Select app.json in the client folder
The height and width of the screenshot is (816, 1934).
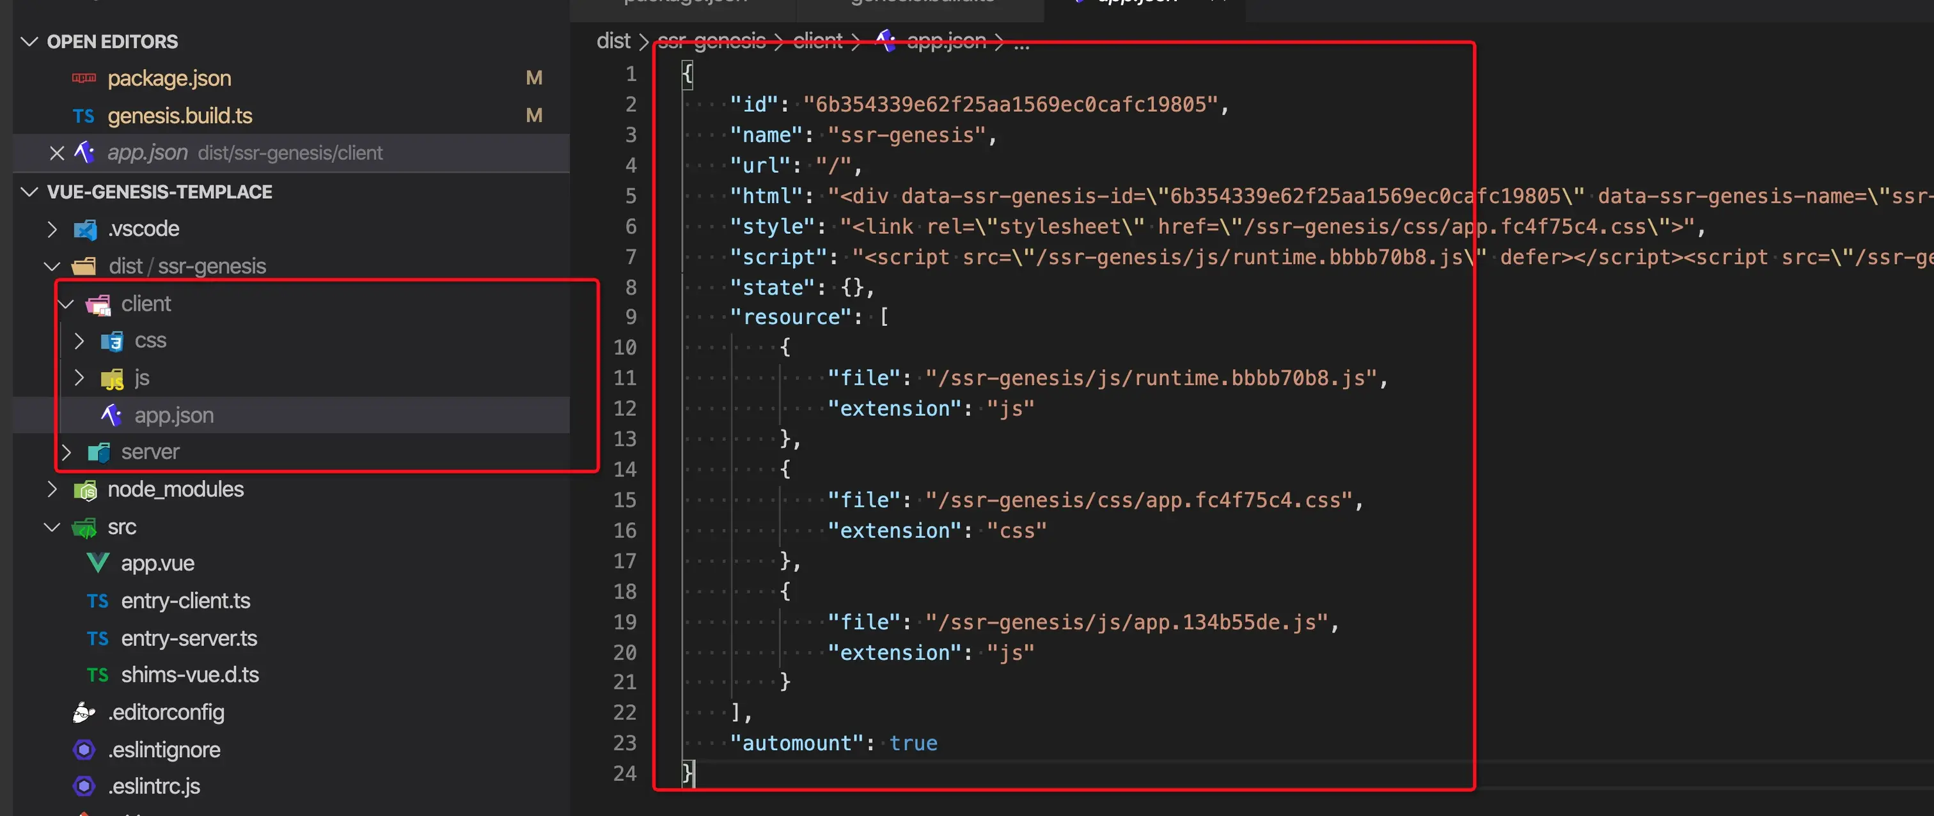click(x=173, y=415)
